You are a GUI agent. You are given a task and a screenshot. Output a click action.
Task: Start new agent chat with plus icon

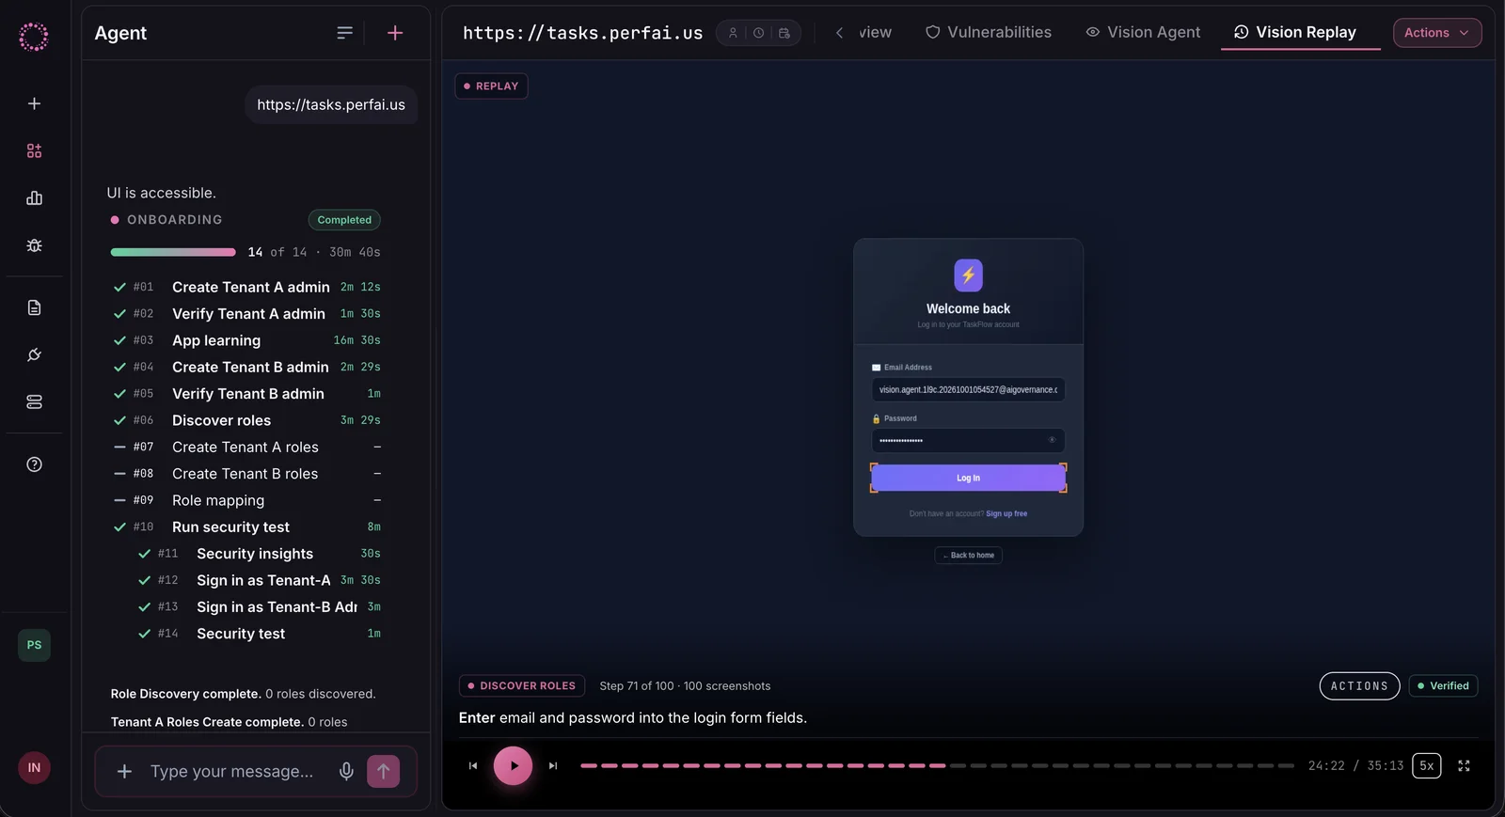[395, 33]
